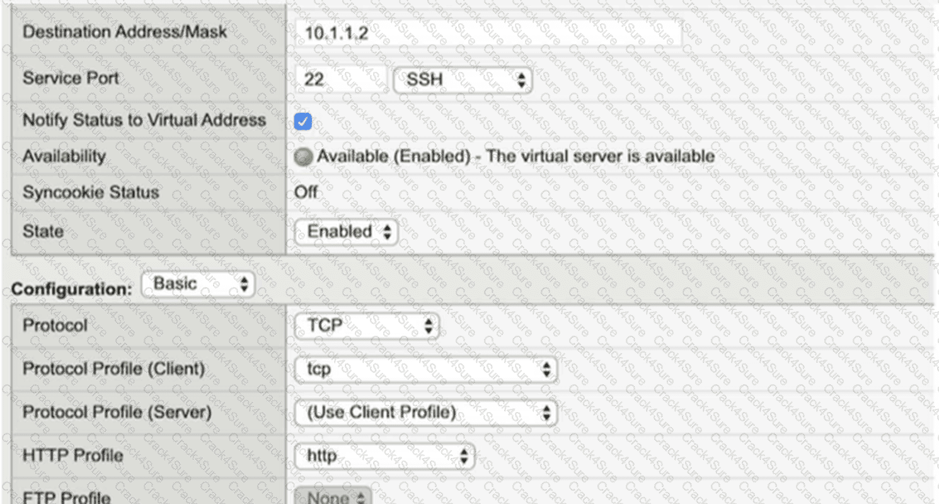
Task: Open Protocol Profile (Server) dropdown
Action: (426, 413)
